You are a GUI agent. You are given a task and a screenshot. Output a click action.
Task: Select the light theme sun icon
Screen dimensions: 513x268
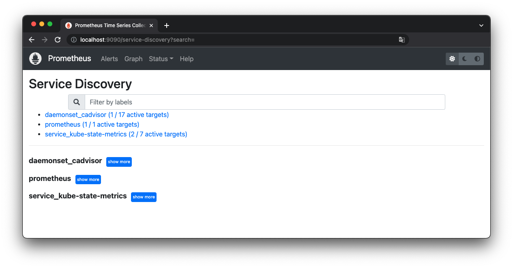[452, 59]
